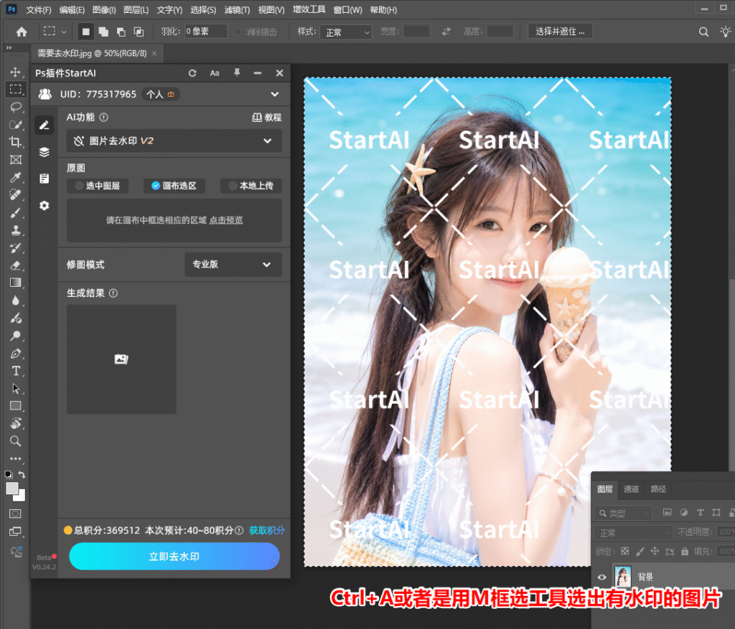The width and height of the screenshot is (735, 629).
Task: Select the Horizontal Type tool
Action: (16, 371)
